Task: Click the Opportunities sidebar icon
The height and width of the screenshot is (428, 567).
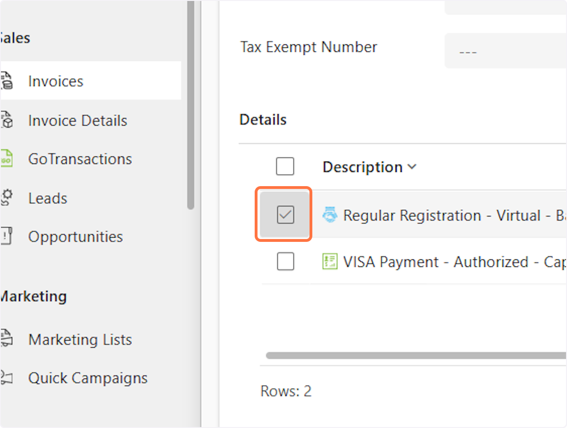Action: 6,236
